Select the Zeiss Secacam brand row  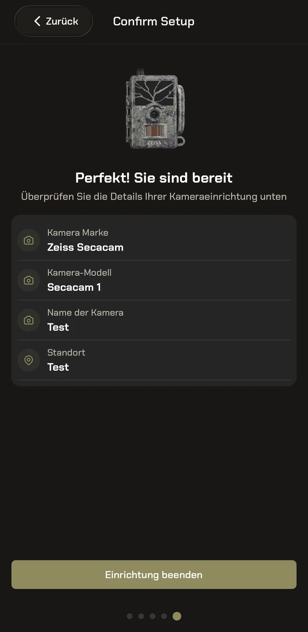pos(154,240)
